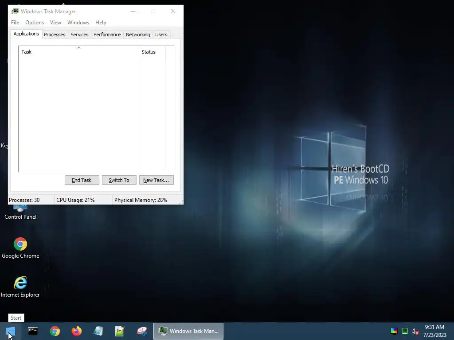Screen dimensions: 454x340
Task: Click the colorful display tray icon
Action: pyautogui.click(x=394, y=331)
